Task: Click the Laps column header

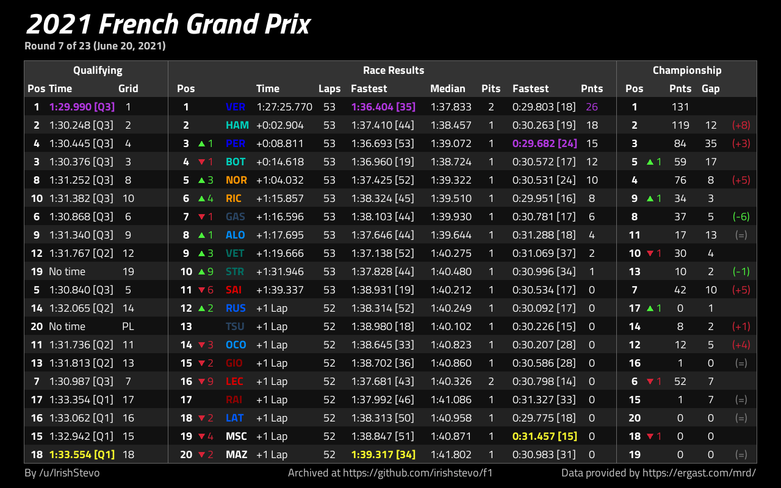Action: 329,88
